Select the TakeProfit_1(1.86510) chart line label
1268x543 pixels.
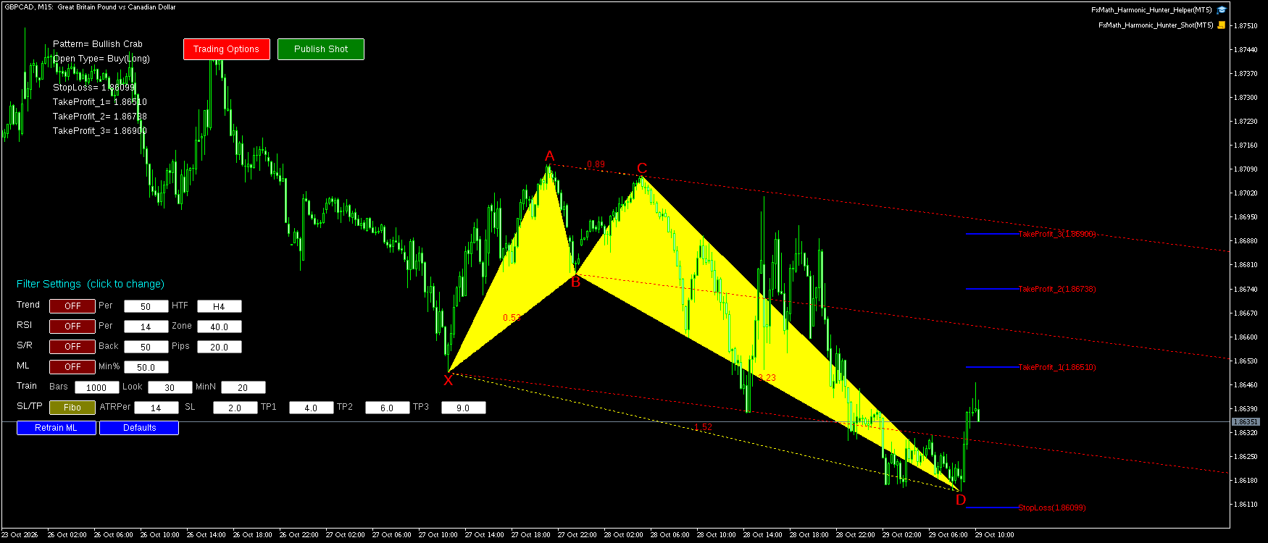click(1057, 368)
